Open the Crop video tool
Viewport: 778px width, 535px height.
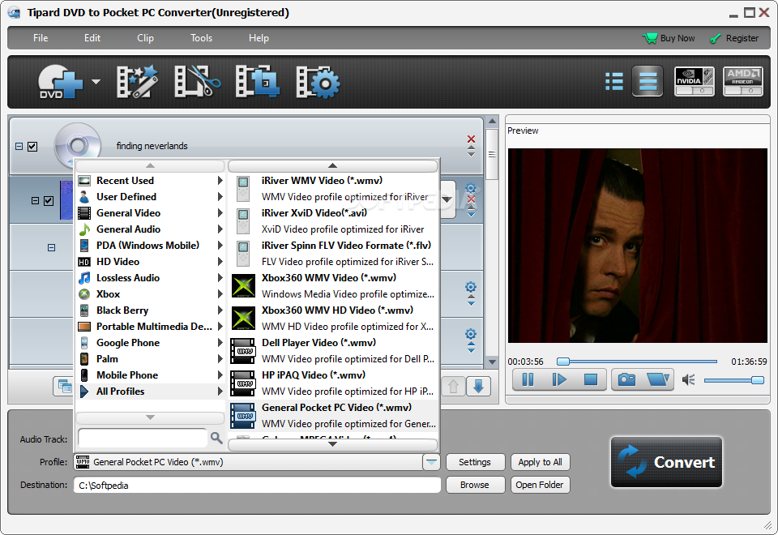[x=257, y=82]
